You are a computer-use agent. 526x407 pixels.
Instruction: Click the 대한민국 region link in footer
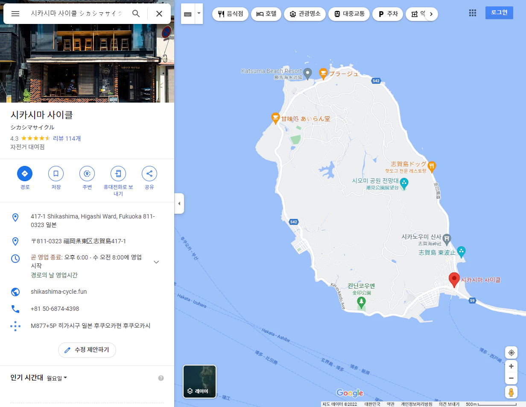(372, 404)
